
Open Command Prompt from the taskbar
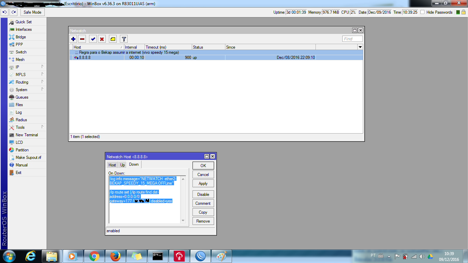(x=158, y=256)
